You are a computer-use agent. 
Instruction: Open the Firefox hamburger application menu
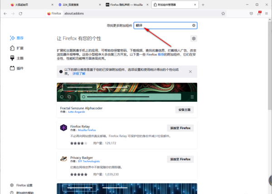pos(267,14)
